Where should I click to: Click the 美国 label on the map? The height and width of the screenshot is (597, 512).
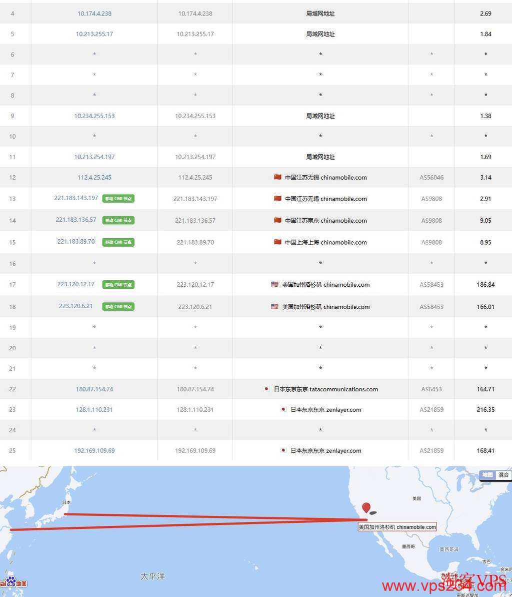click(416, 498)
